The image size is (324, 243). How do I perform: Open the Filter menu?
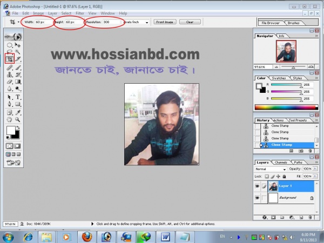tap(80, 13)
